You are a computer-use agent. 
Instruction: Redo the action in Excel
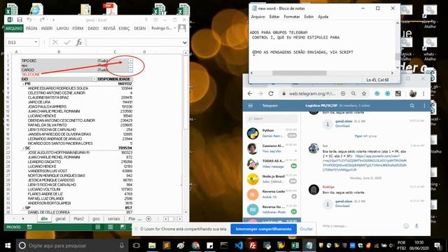point(42,20)
